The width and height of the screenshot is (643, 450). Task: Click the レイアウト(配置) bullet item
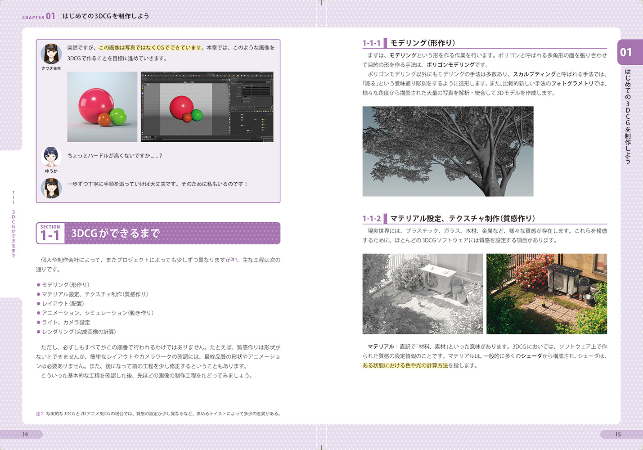[x=63, y=304]
